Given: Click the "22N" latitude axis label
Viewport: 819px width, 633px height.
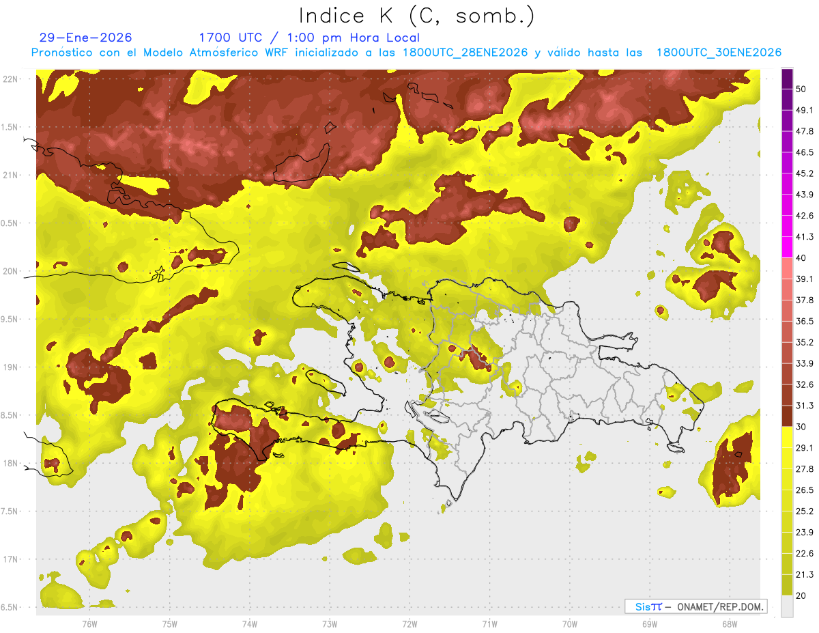Looking at the screenshot, I should coord(12,79).
